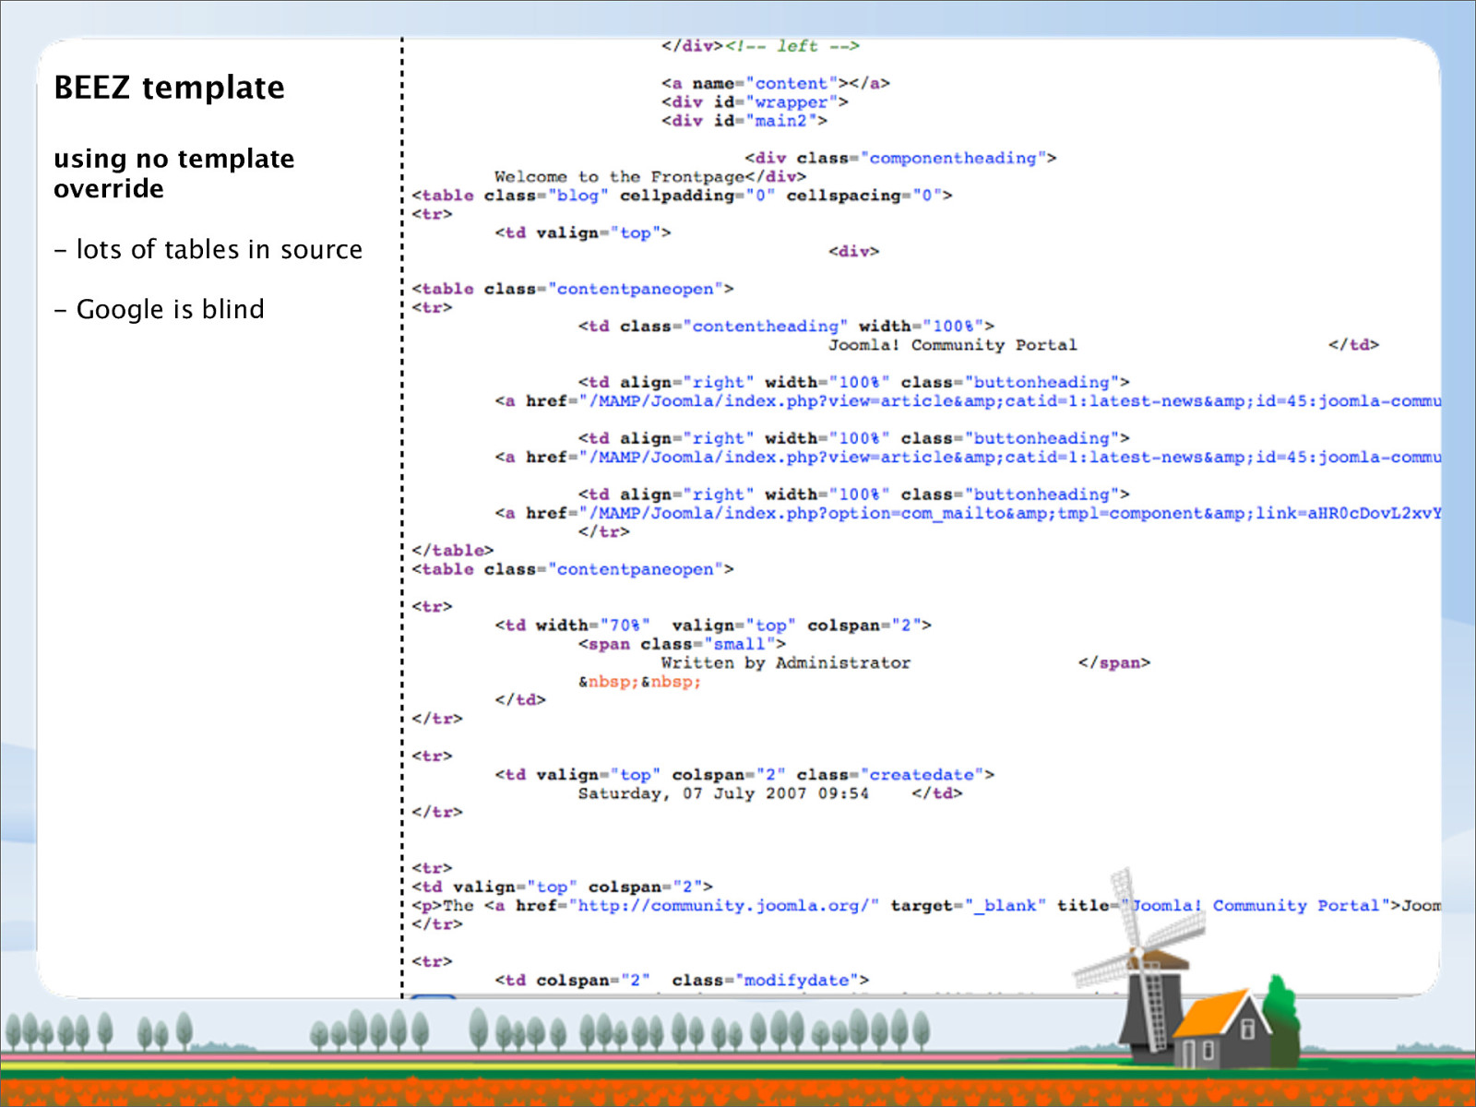Click the bullet 'Google is blind'
The width and height of the screenshot is (1476, 1107).
[x=159, y=309]
